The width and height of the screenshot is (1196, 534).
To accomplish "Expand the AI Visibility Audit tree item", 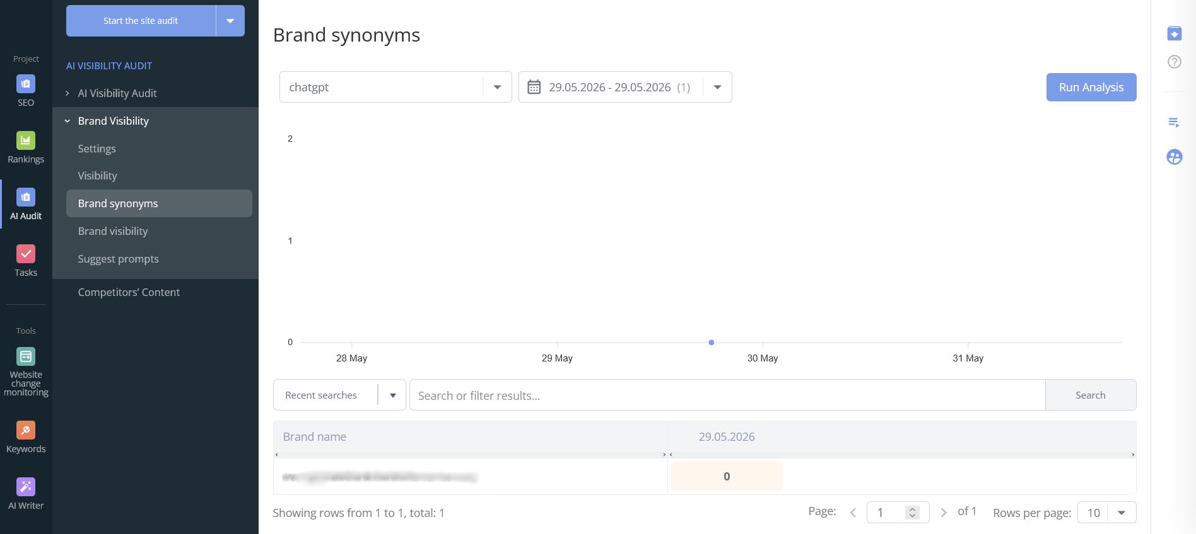I will tap(67, 93).
